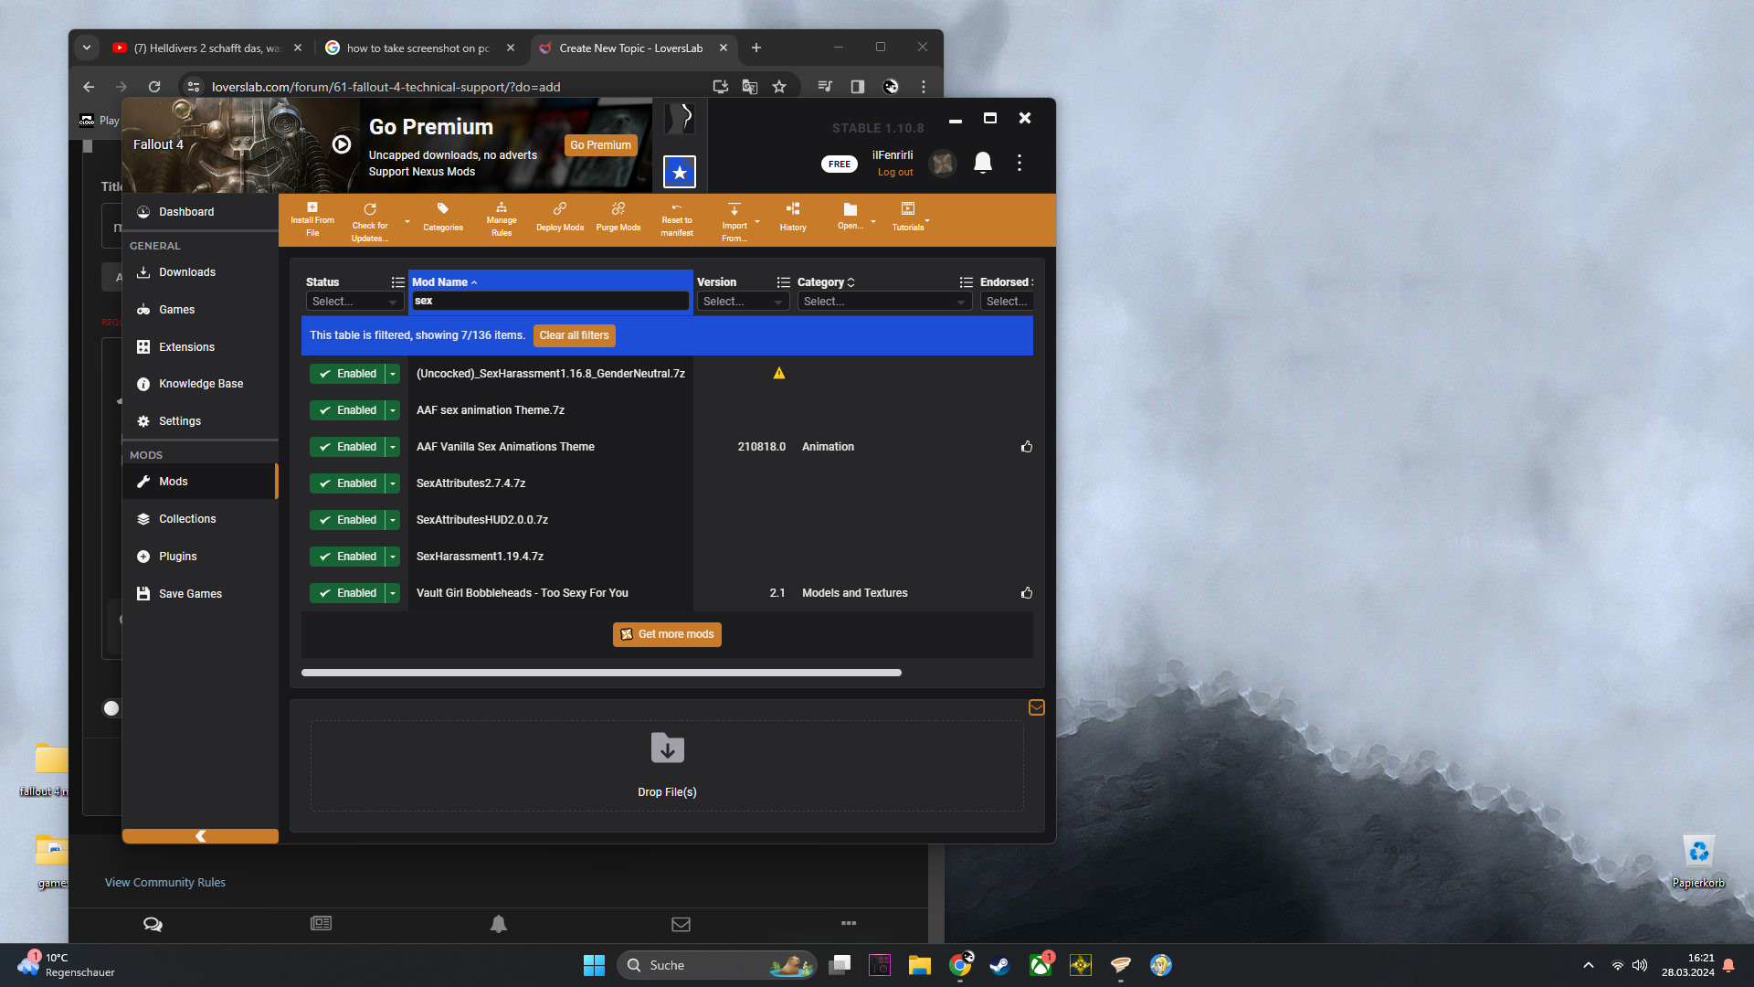Click Windows taskbar search box
The image size is (1754, 987).
(x=717, y=965)
